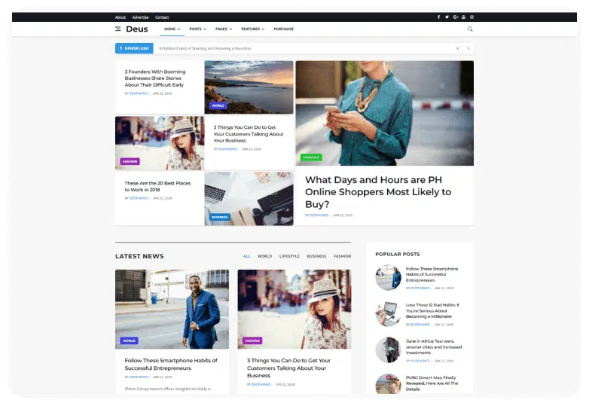Click the Newsflash label button
Screen dimensions: 589x406
pyautogui.click(x=134, y=48)
